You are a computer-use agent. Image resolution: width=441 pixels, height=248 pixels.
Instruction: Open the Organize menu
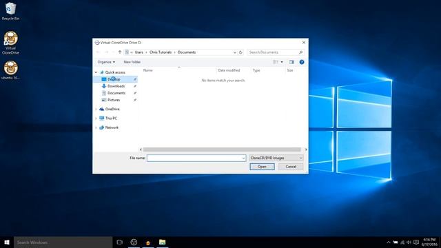106,62
